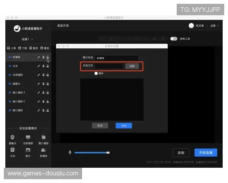Click the 录制 record button

181,152
